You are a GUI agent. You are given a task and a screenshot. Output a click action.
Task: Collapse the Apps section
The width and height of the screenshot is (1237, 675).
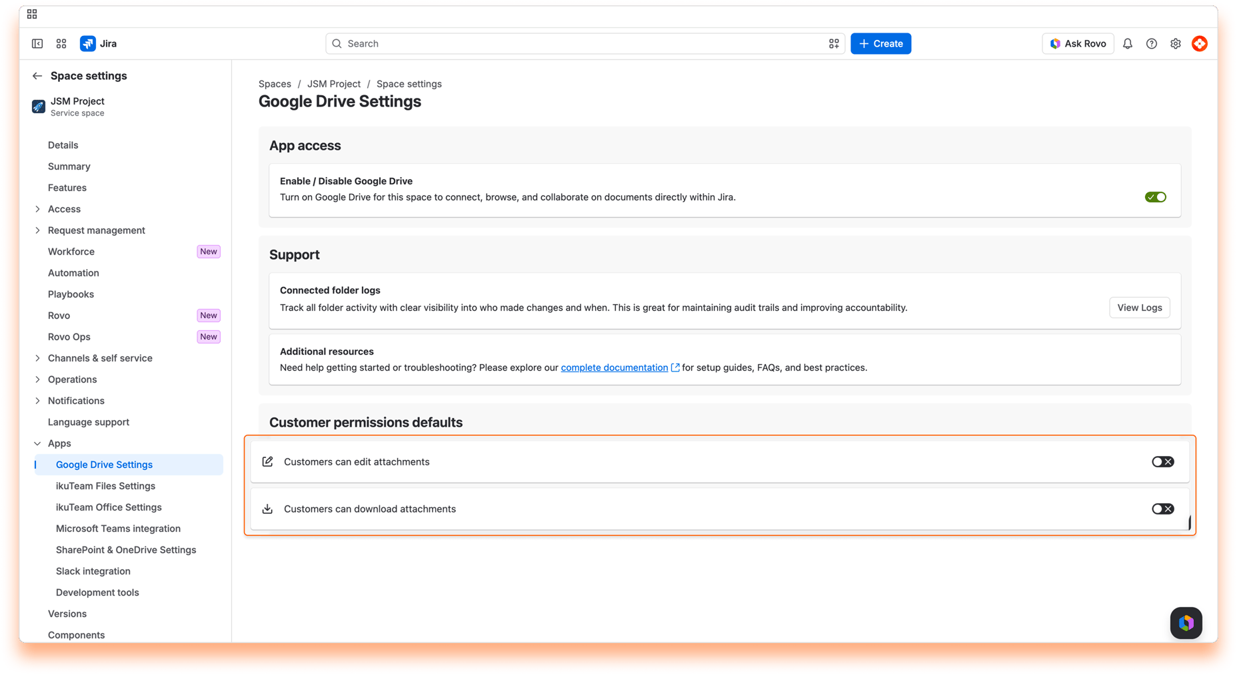point(38,443)
